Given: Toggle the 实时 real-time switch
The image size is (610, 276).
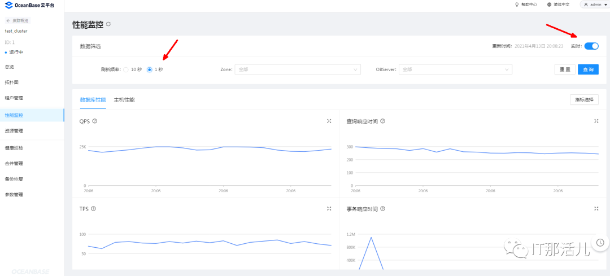Looking at the screenshot, I should click(x=591, y=46).
